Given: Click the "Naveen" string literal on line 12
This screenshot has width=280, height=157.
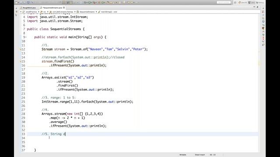Looking at the screenshot, I should pos(96,49).
